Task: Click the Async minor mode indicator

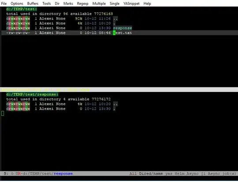Action: click(x=193, y=174)
